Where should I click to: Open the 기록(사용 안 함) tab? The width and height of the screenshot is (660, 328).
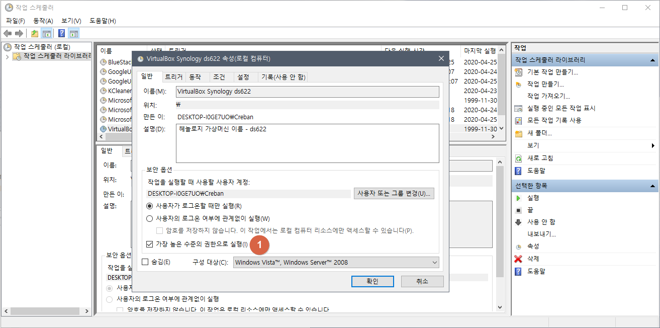point(283,77)
